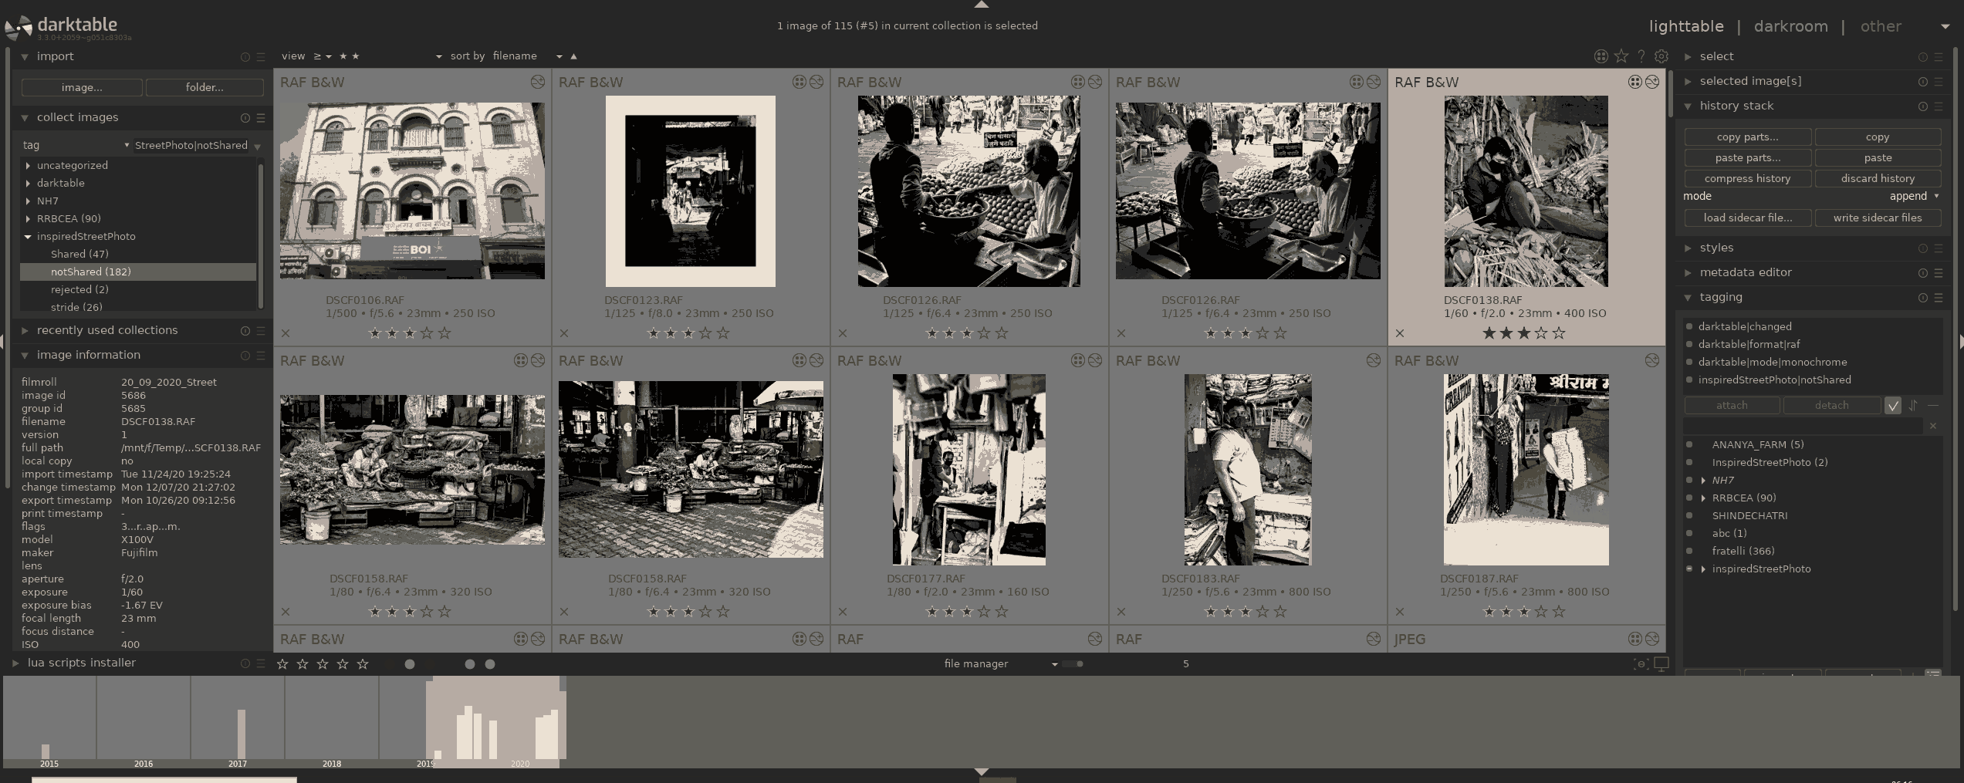Expand the lua scripts installer module
Viewport: 1964px width, 783px height.
click(15, 663)
